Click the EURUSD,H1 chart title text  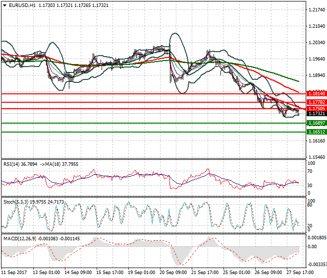coord(22,5)
